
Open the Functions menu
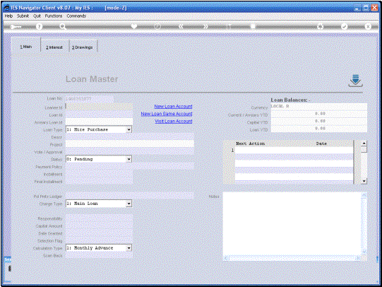click(54, 16)
